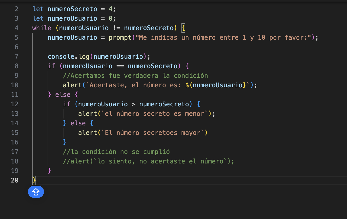Image resolution: width=347 pixels, height=219 pixels.
Task: Click line number 15 in gutter
Action: click(15, 133)
